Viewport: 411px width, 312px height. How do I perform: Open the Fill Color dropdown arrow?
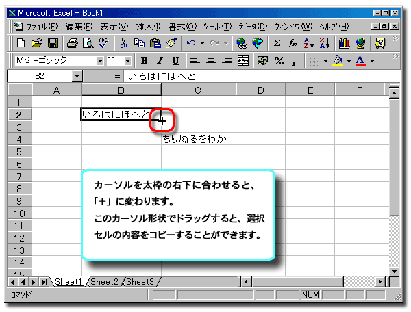click(349, 61)
